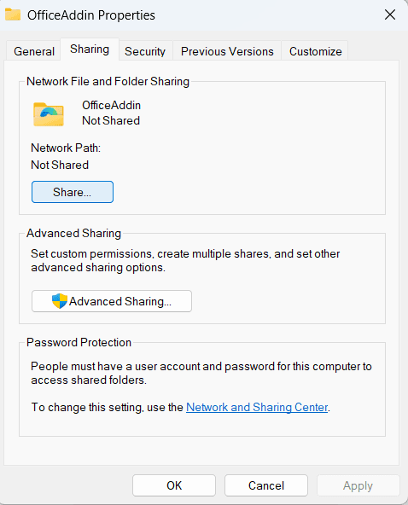Click Network File and Folder Sharing heading
This screenshot has width=408, height=505.
(108, 82)
